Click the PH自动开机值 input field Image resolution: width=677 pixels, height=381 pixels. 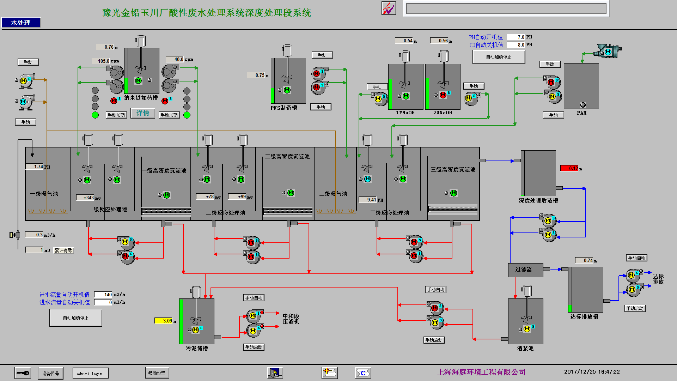[516, 37]
